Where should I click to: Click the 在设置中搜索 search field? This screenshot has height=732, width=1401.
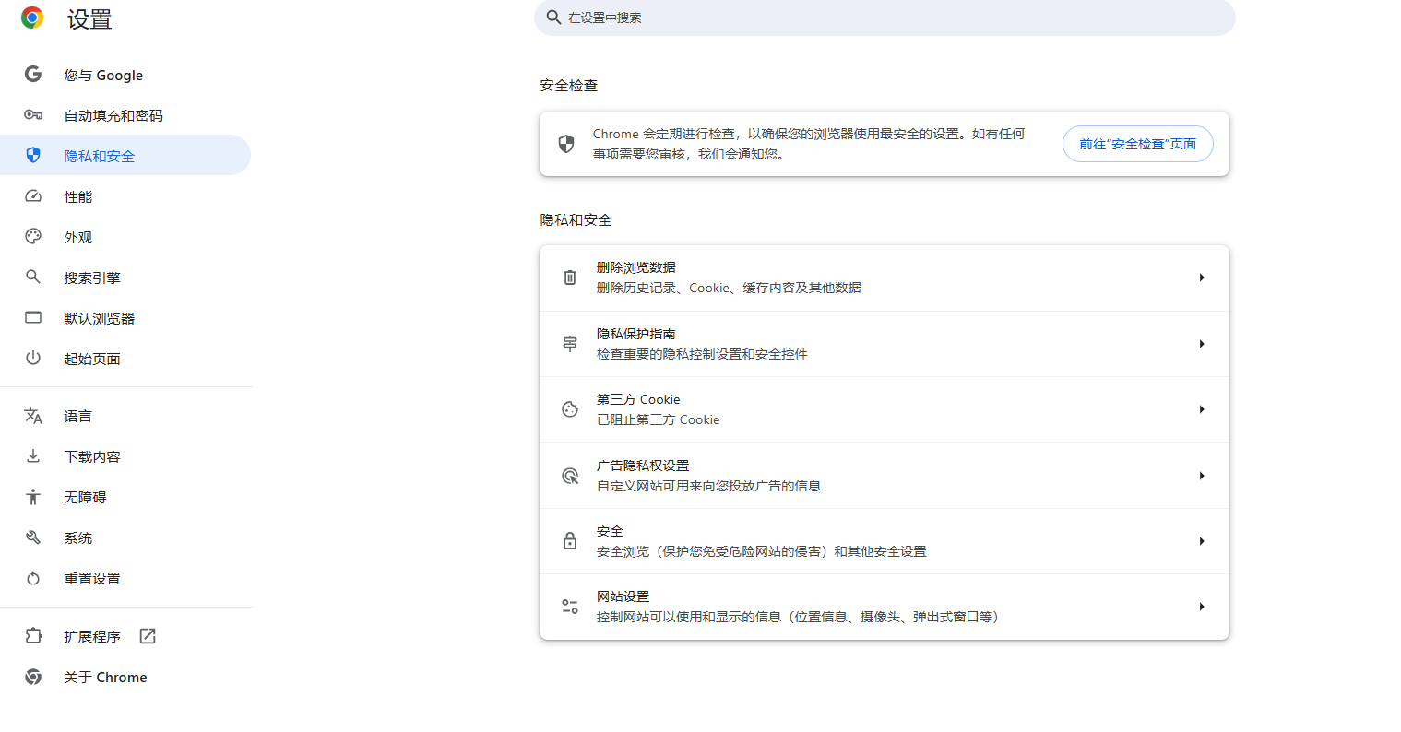click(x=885, y=18)
